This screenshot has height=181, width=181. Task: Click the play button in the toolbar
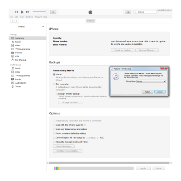point(22,12)
